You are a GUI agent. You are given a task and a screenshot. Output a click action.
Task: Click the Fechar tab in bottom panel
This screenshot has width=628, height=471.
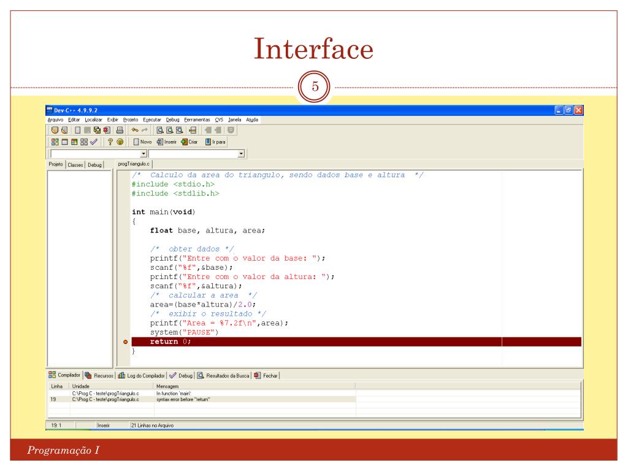click(x=266, y=375)
